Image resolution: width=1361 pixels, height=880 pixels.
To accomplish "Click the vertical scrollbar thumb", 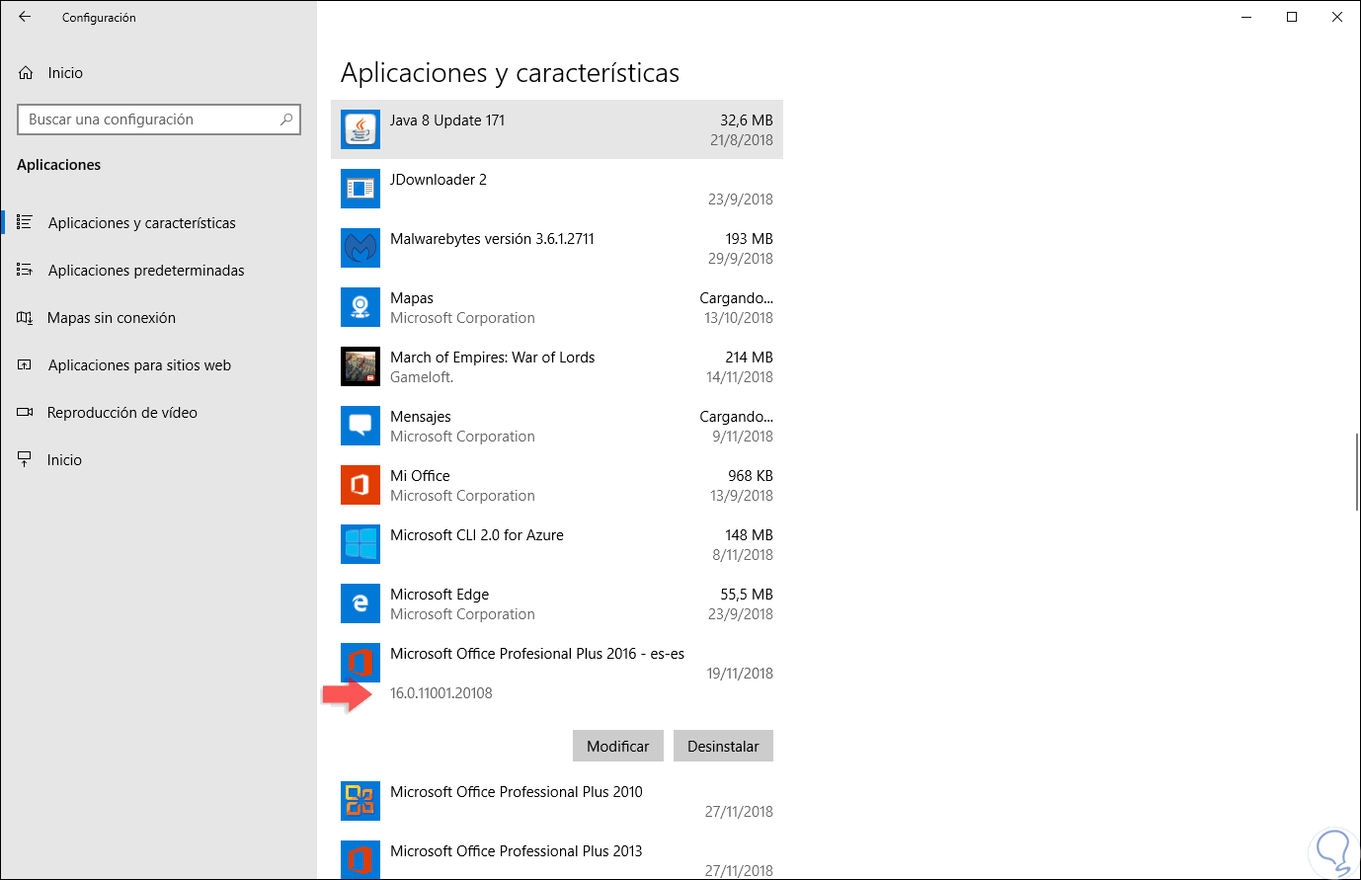I will (1357, 472).
